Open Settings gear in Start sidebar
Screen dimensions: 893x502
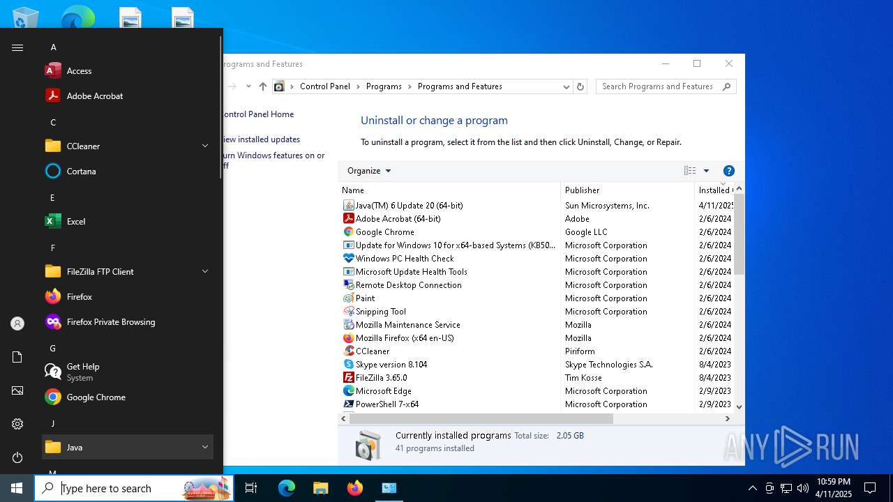point(17,424)
